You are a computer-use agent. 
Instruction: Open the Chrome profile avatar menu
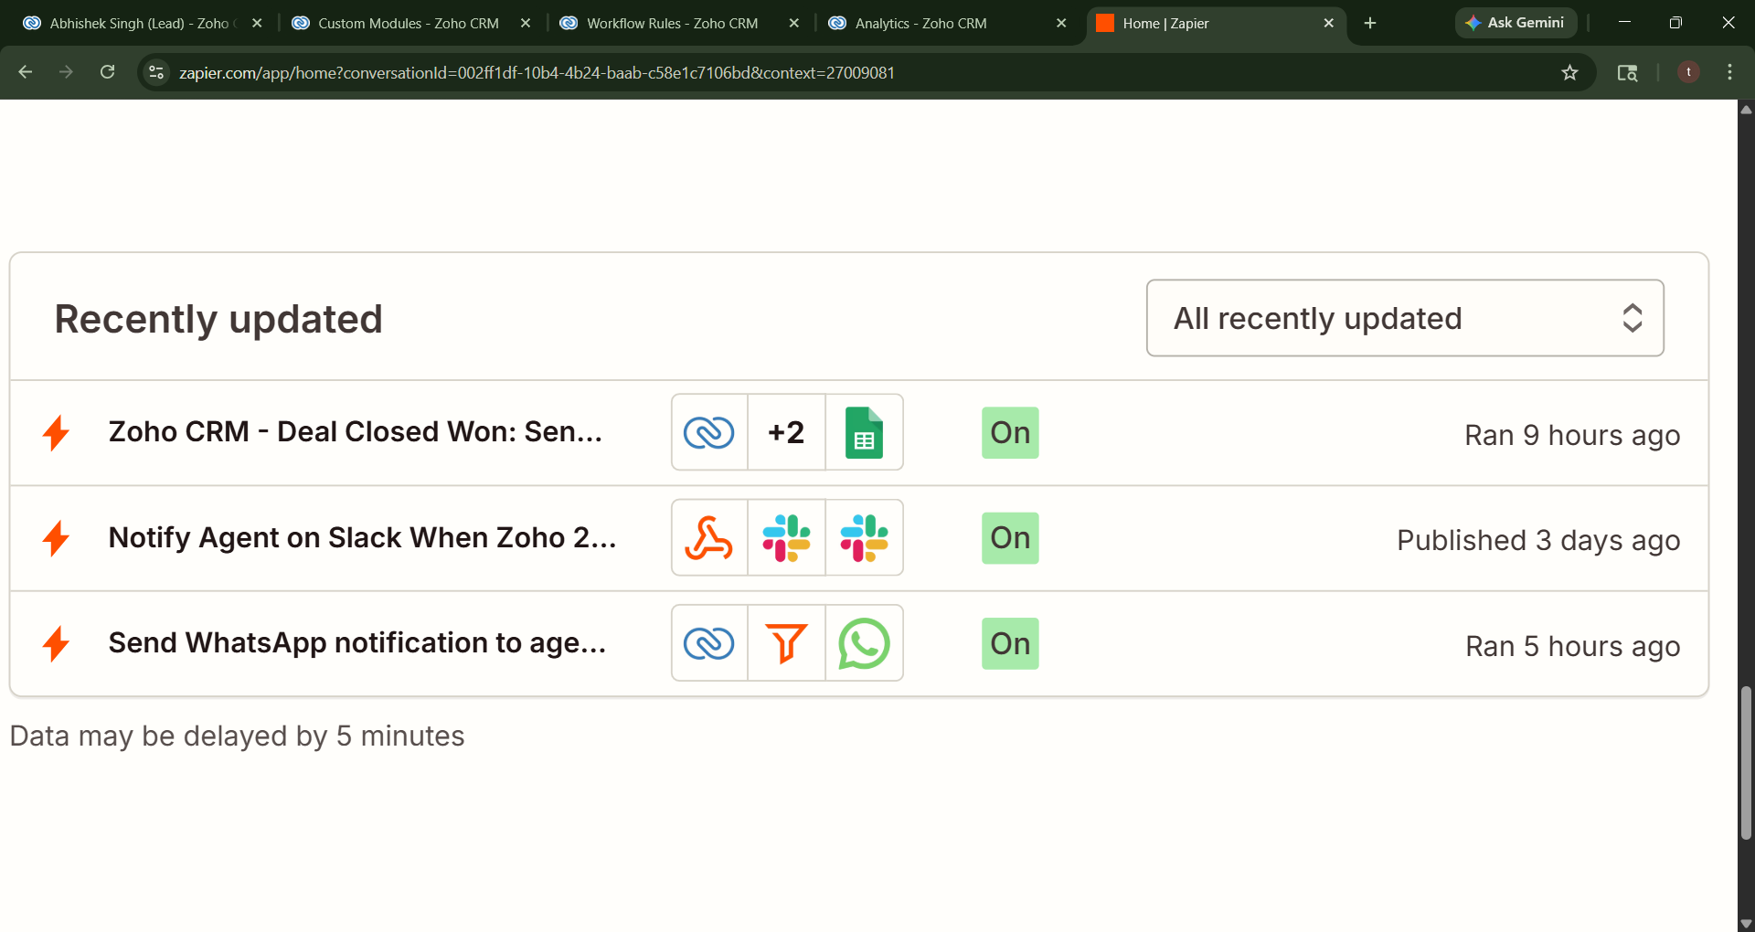[1688, 72]
